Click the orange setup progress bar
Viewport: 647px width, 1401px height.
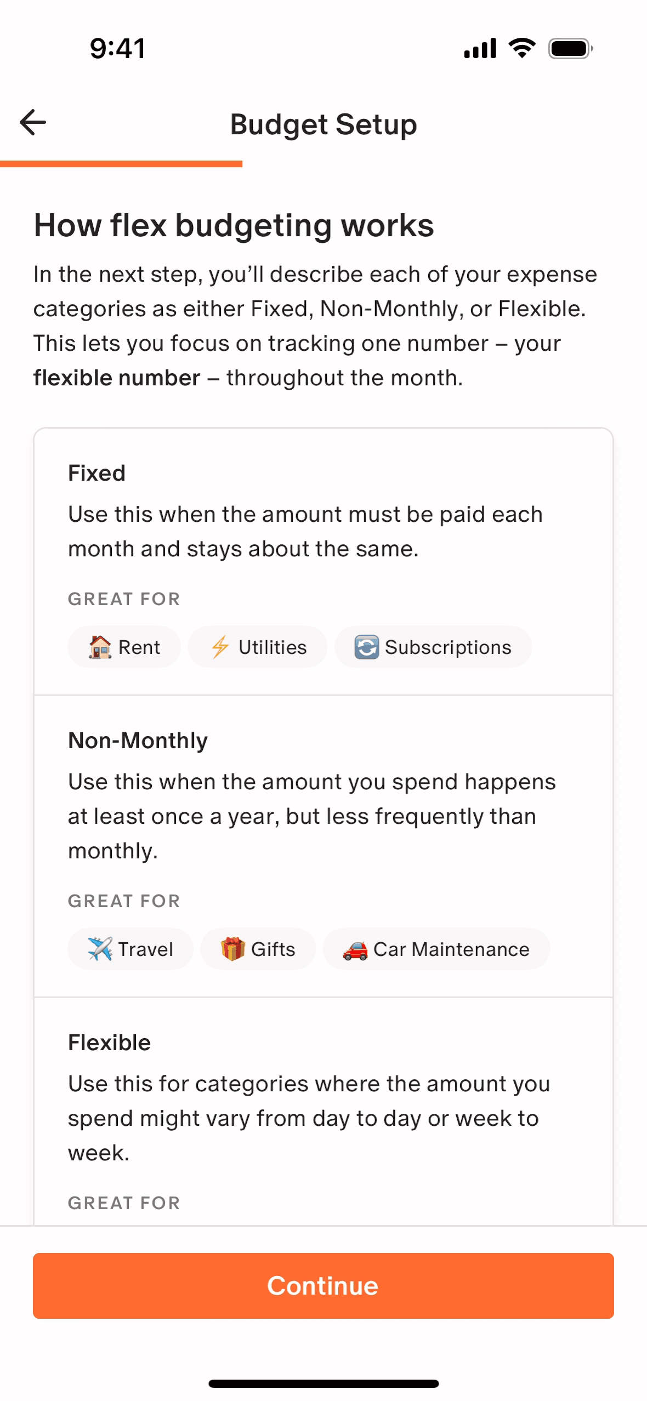click(121, 164)
